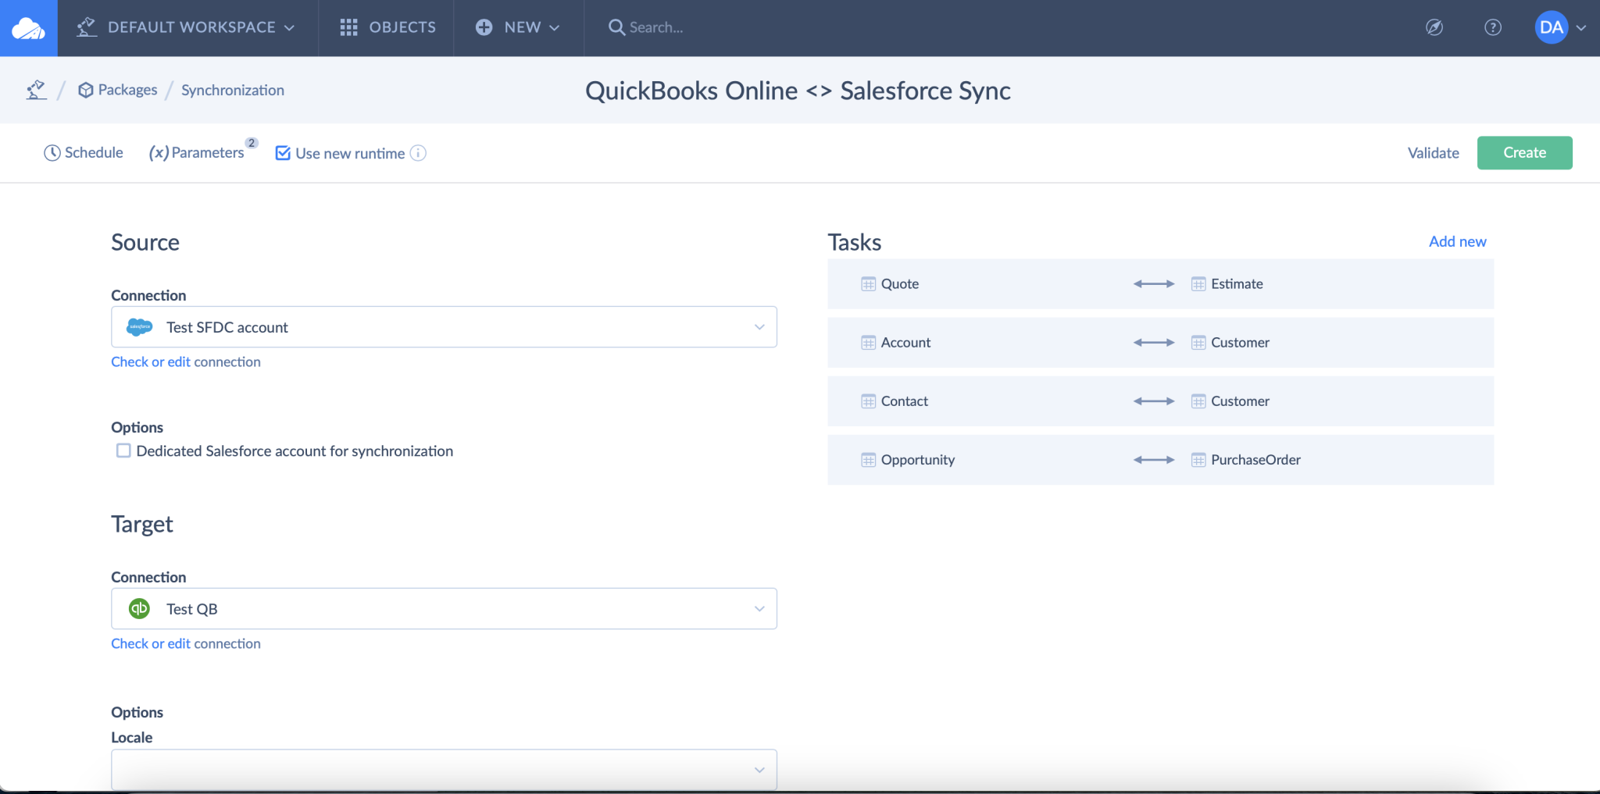Click the table icon beside Account
The image size is (1600, 794).
(868, 343)
